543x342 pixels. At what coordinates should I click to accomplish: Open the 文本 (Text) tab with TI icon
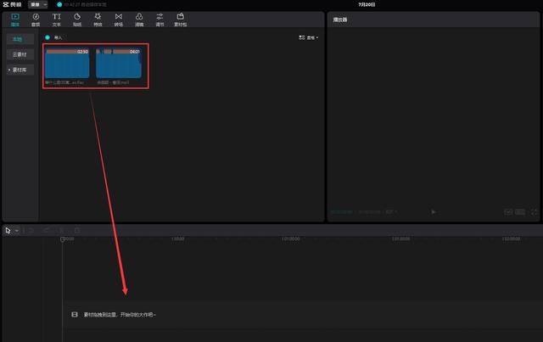tap(57, 20)
